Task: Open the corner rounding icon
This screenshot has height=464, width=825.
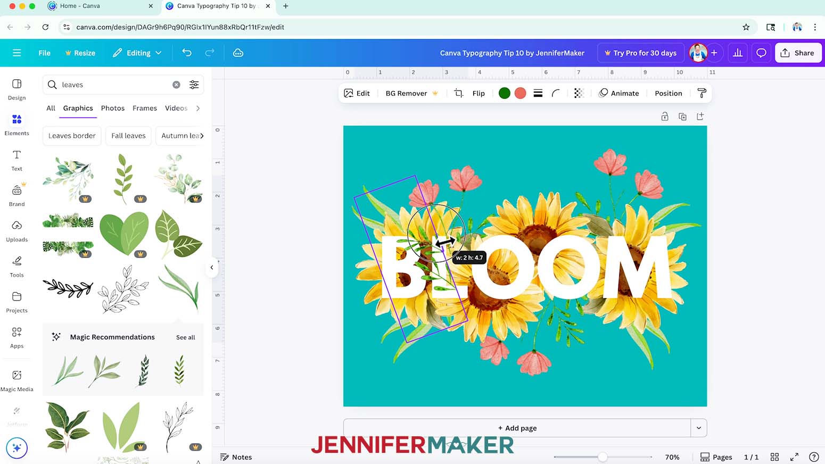Action: tap(556, 93)
